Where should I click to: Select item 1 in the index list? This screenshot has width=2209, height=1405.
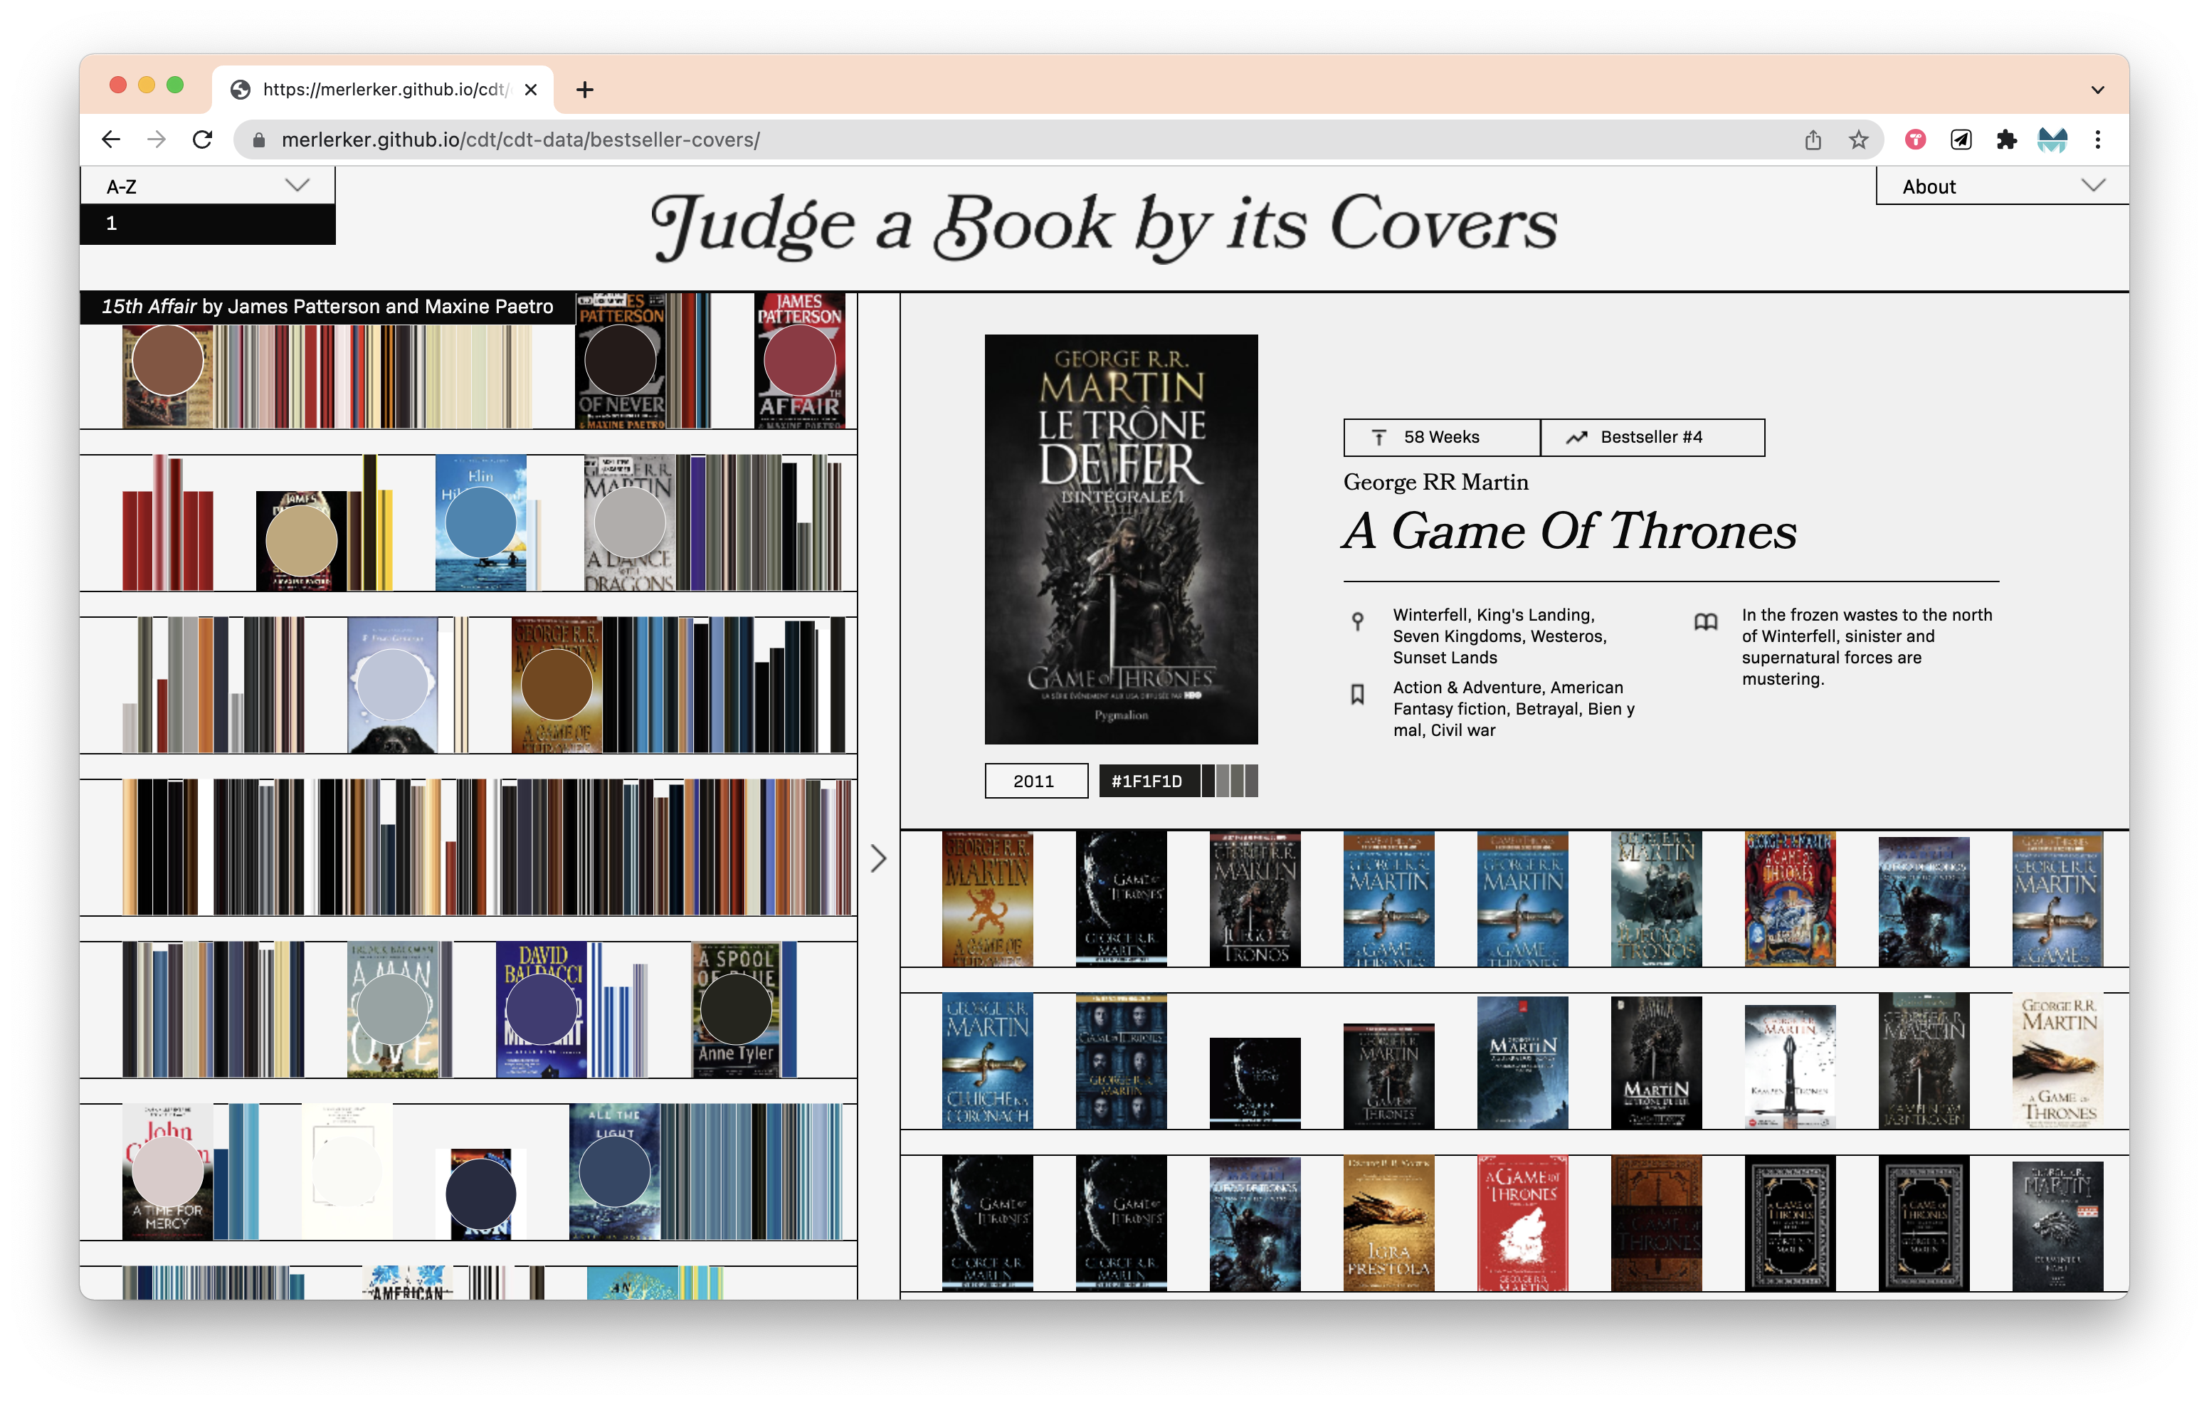point(207,223)
